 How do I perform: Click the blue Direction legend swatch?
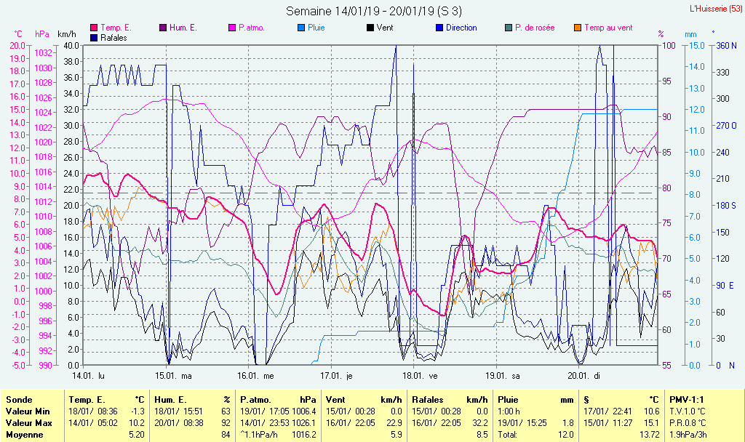[439, 28]
